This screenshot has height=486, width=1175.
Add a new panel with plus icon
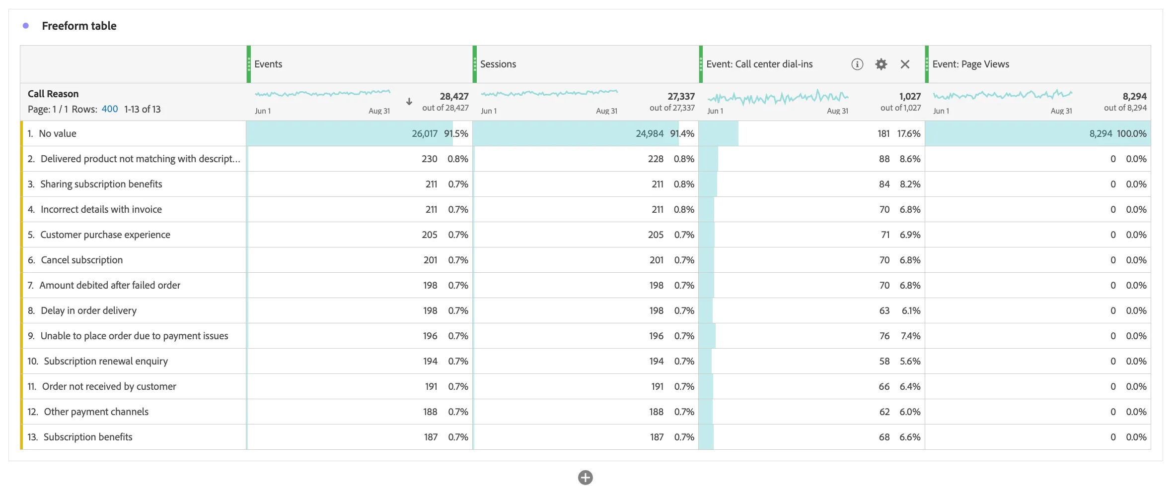coord(586,477)
